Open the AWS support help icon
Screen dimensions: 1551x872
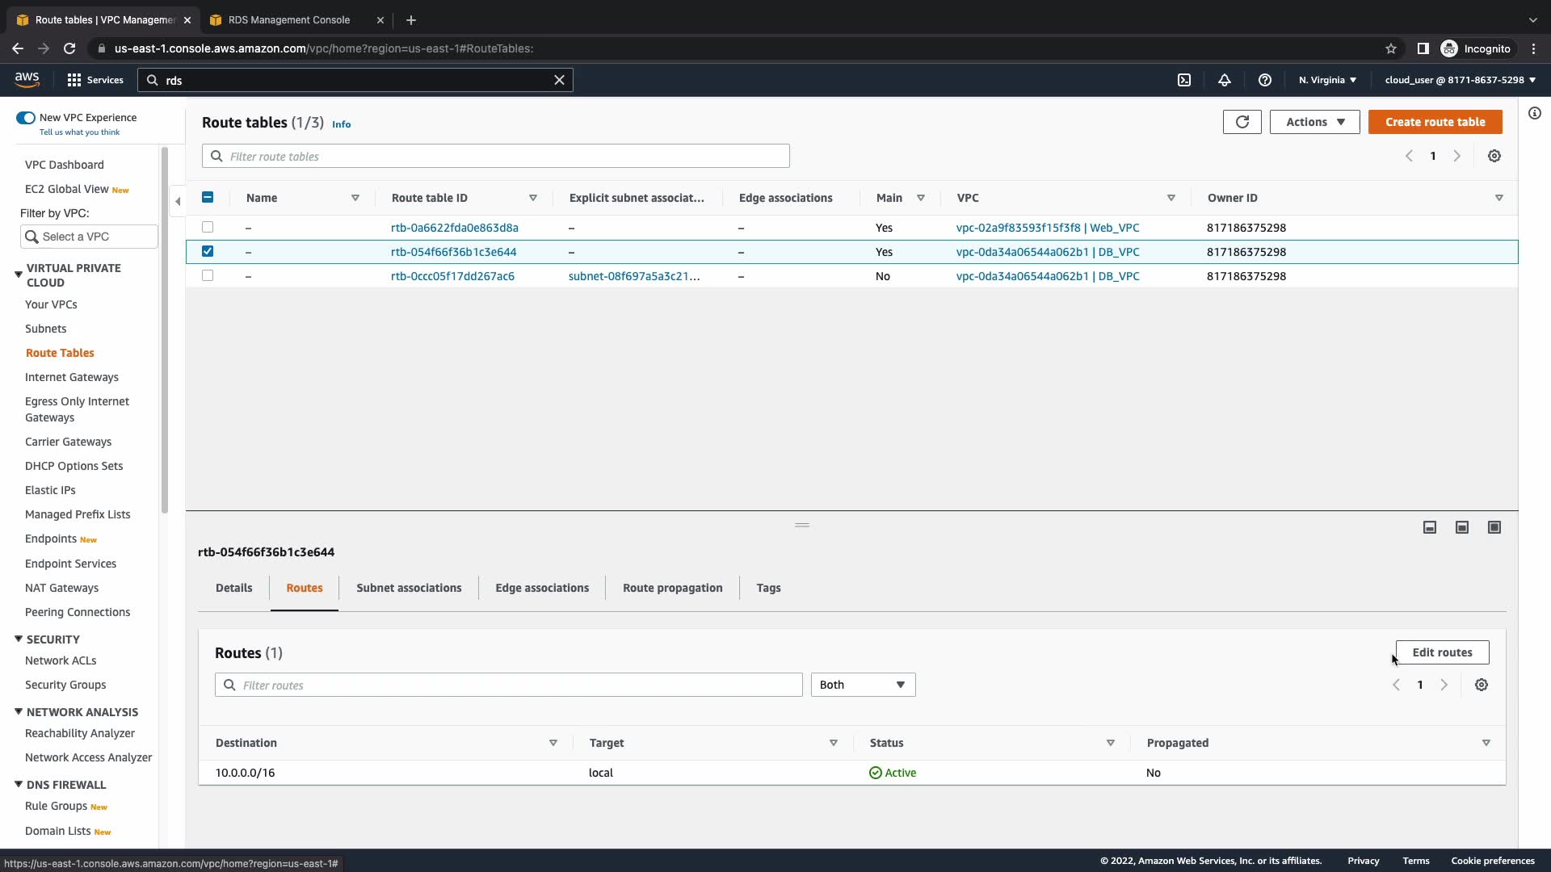point(1265,80)
